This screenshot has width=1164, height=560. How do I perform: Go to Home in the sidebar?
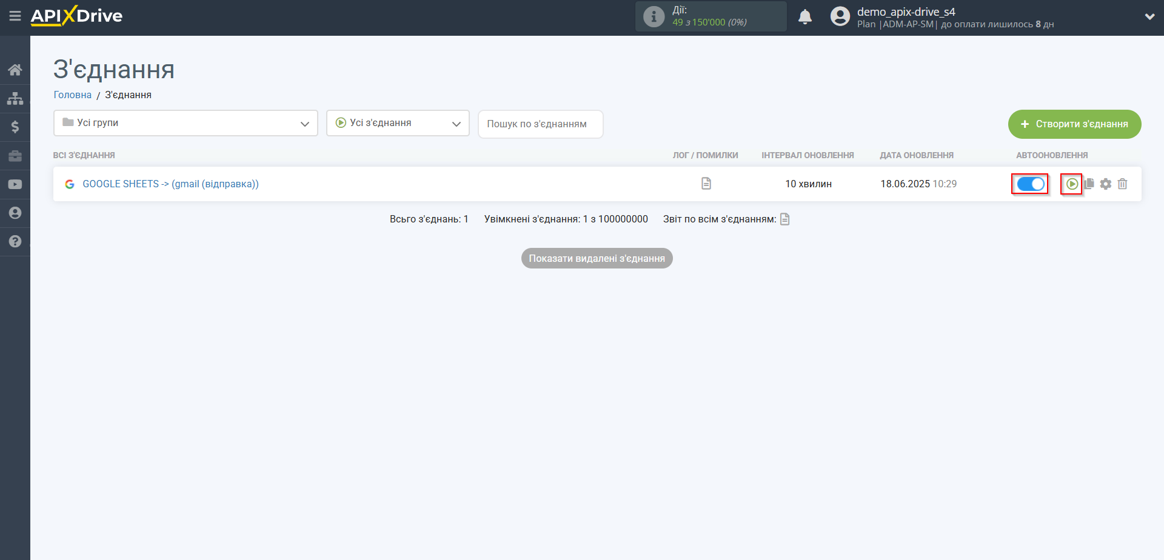coord(15,70)
